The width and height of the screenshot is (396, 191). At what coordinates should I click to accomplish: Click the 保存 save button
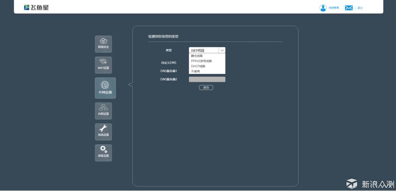(x=206, y=87)
